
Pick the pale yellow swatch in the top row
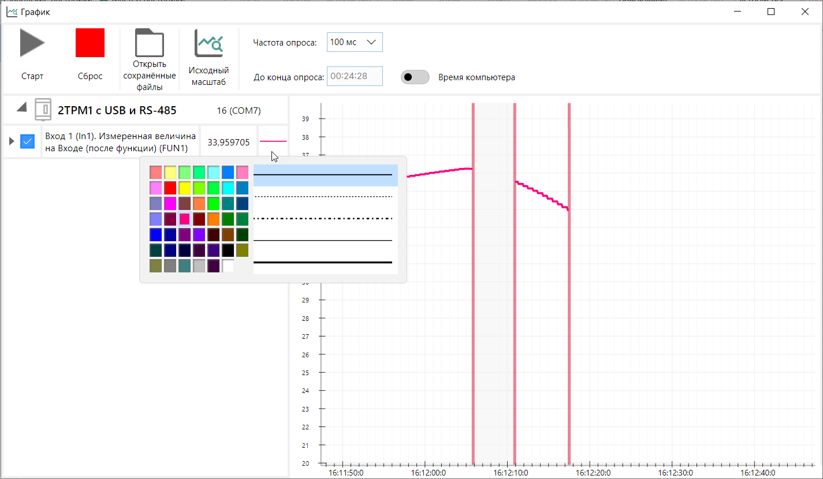170,172
